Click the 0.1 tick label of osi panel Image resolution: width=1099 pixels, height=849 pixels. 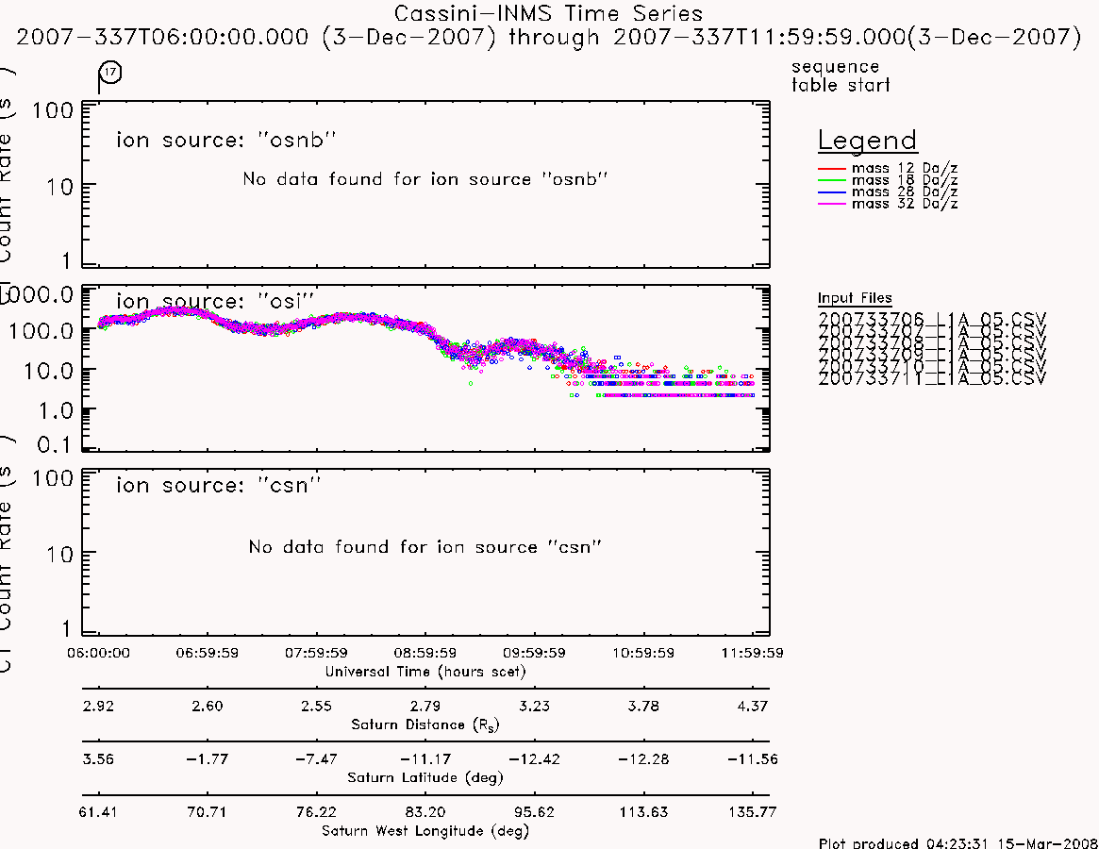coord(54,444)
